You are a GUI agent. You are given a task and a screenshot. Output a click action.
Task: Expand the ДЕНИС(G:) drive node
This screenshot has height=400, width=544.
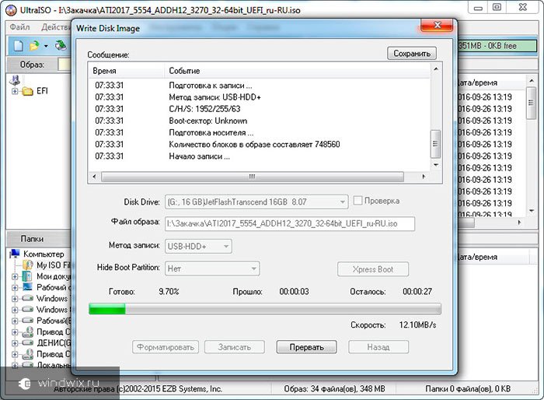pyautogui.click(x=15, y=343)
